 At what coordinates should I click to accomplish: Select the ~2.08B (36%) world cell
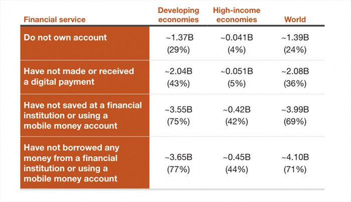(295, 77)
